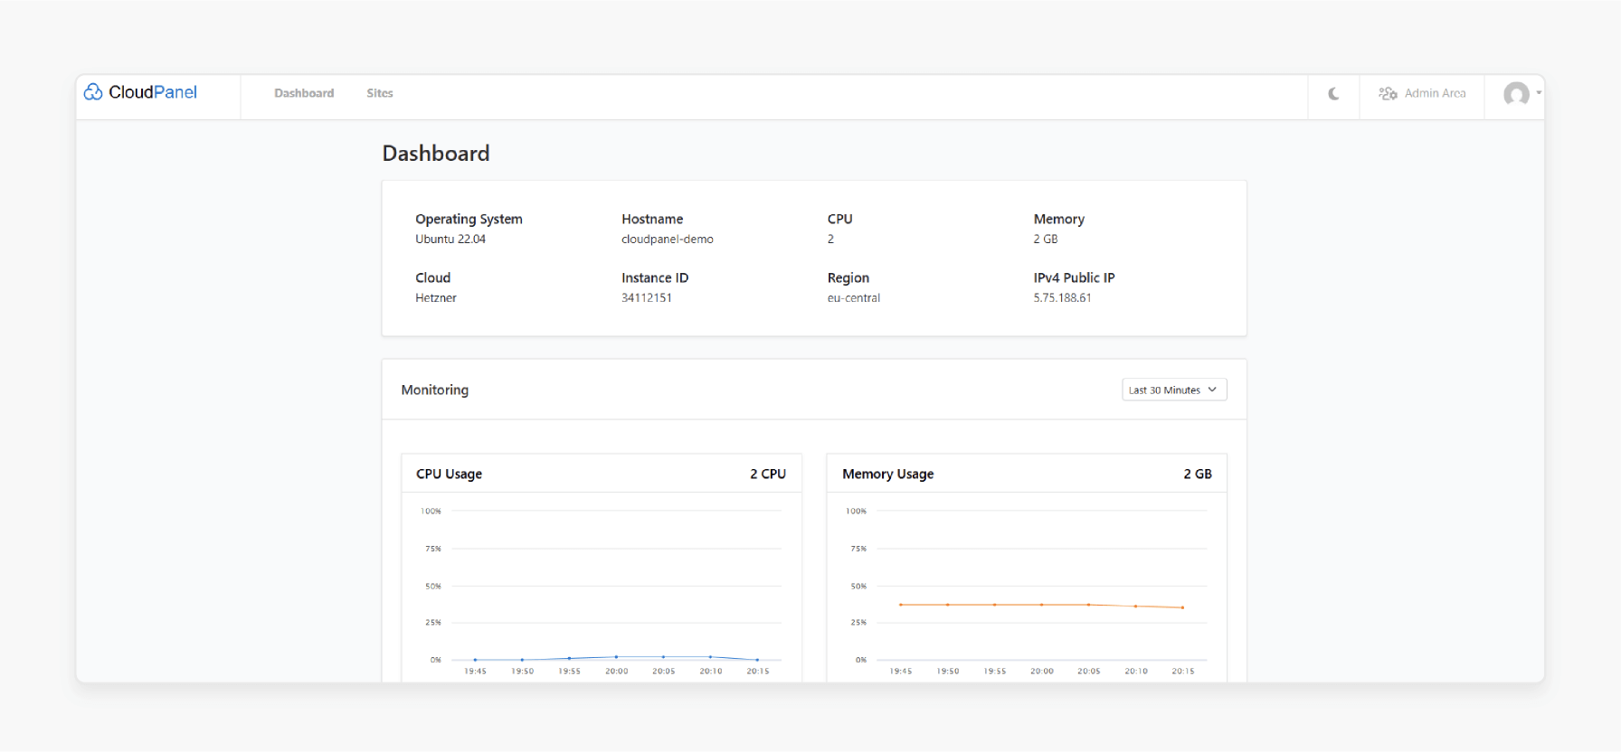Go to the Sites nav item

380,93
